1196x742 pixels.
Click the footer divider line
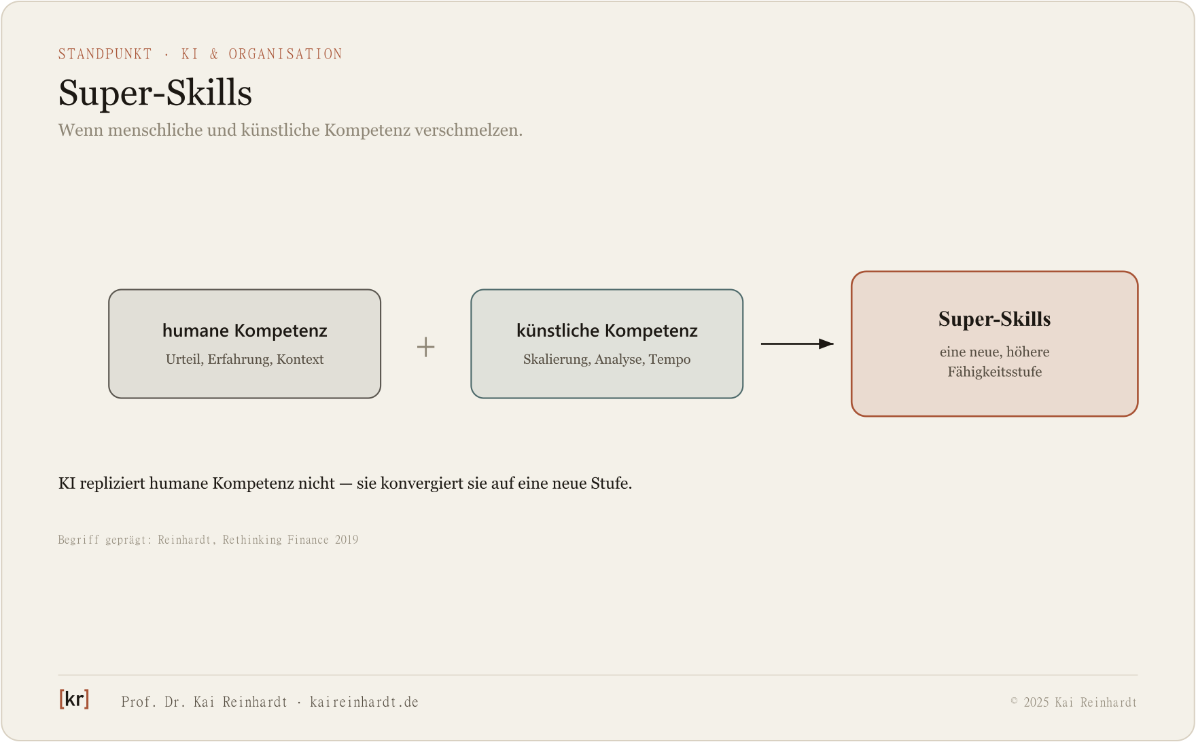(598, 675)
